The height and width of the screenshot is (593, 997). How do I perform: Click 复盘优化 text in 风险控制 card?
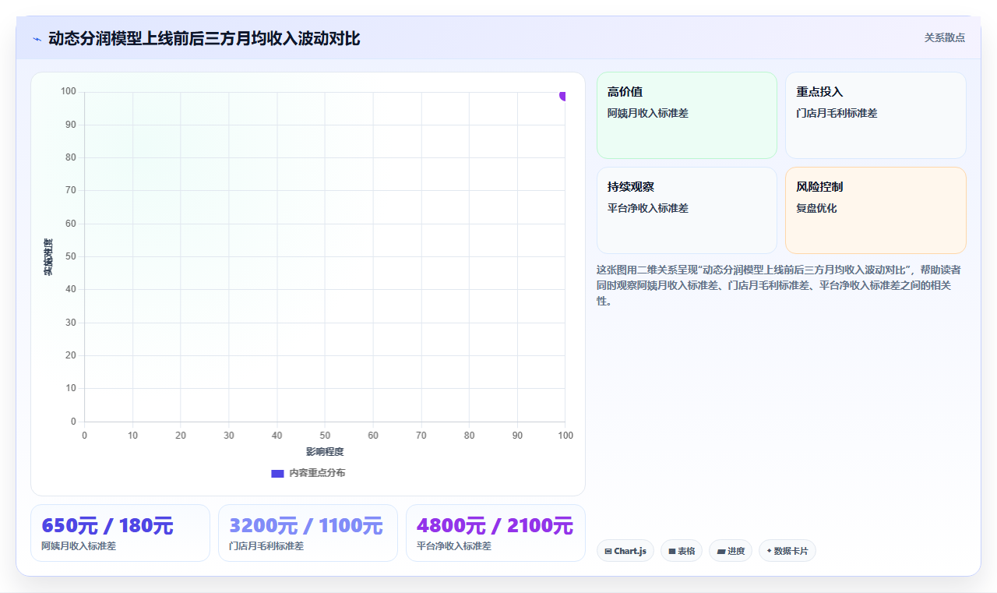(x=816, y=208)
